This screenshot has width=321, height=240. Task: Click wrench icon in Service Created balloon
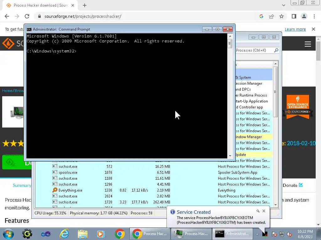[258, 211]
